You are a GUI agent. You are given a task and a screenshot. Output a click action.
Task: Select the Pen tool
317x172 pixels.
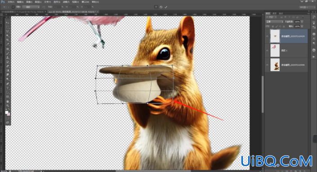click(8, 84)
